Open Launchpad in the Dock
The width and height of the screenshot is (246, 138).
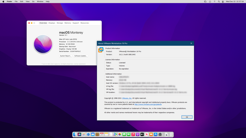(x=84, y=135)
